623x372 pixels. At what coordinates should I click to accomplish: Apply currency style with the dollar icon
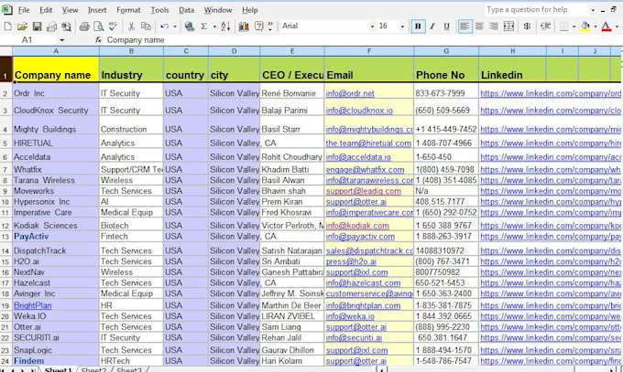(x=527, y=27)
